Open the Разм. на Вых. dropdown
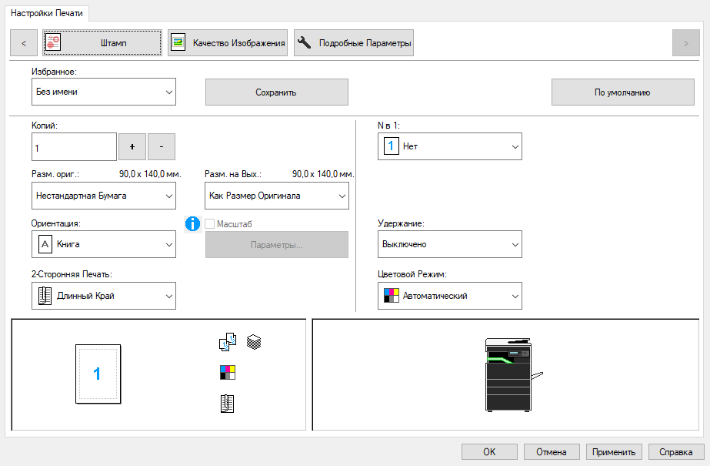This screenshot has height=466, width=710. [x=277, y=196]
